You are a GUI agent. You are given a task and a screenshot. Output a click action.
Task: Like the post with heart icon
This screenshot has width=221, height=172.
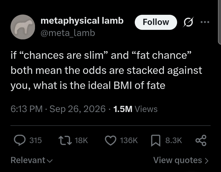tap(110, 140)
